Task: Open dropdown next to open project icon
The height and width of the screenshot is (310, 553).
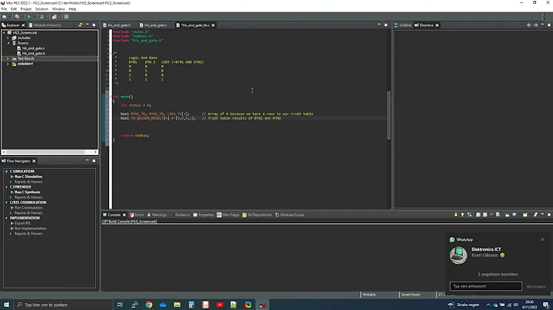Action: [x=10, y=17]
